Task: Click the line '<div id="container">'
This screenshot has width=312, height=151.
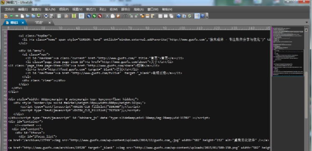Action: (25, 121)
